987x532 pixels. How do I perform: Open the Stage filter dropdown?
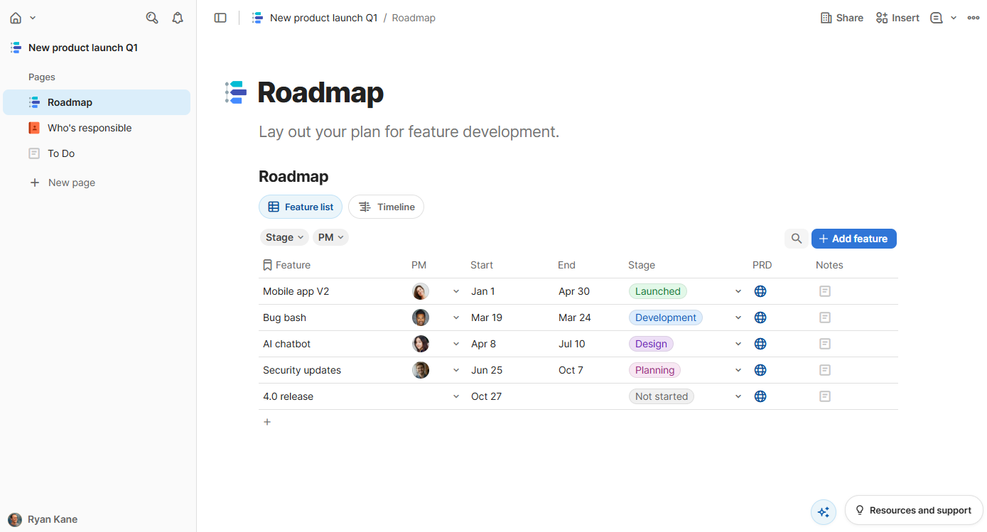click(x=284, y=237)
